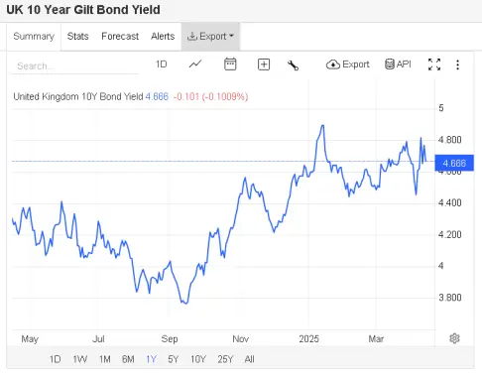Select the 6M time range
Viewport: 482px width, 381px height.
coord(128,359)
